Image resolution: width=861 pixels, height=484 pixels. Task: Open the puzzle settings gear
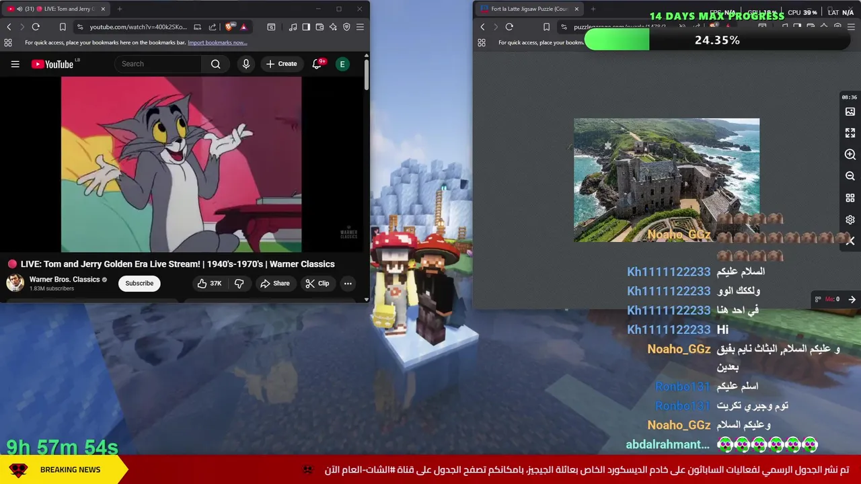pyautogui.click(x=850, y=220)
